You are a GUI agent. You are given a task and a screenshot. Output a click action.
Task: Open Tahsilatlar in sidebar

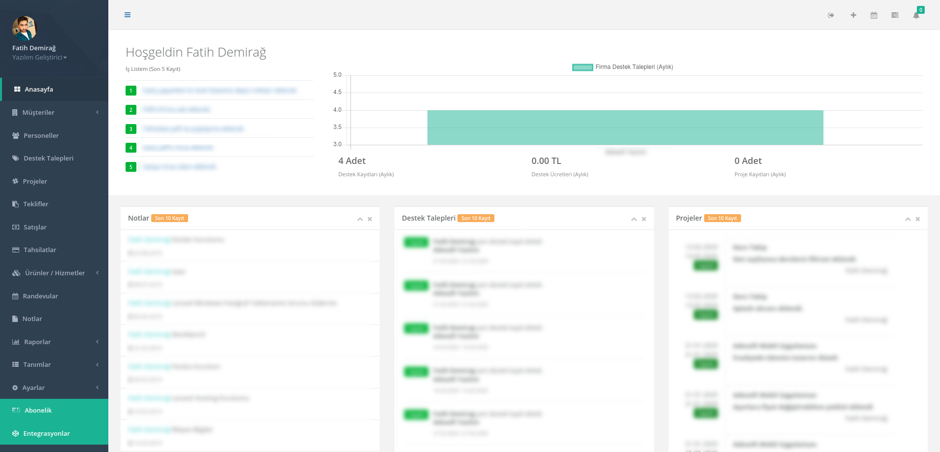pyautogui.click(x=54, y=250)
